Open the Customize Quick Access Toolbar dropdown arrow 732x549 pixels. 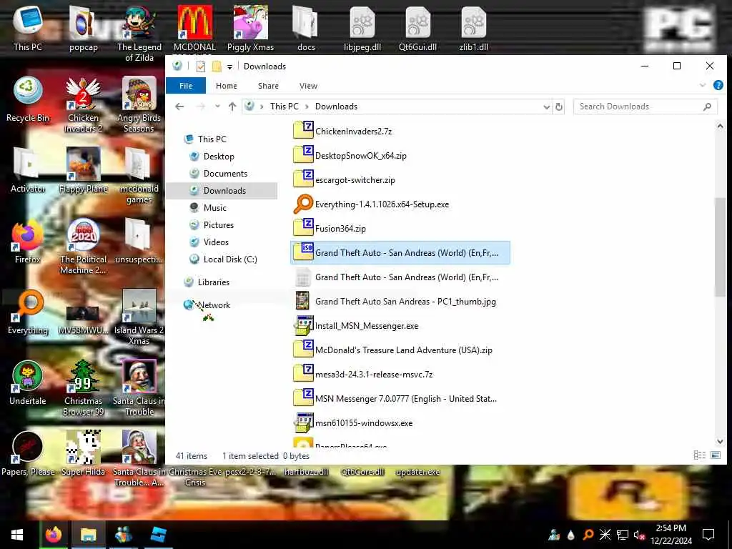229,66
